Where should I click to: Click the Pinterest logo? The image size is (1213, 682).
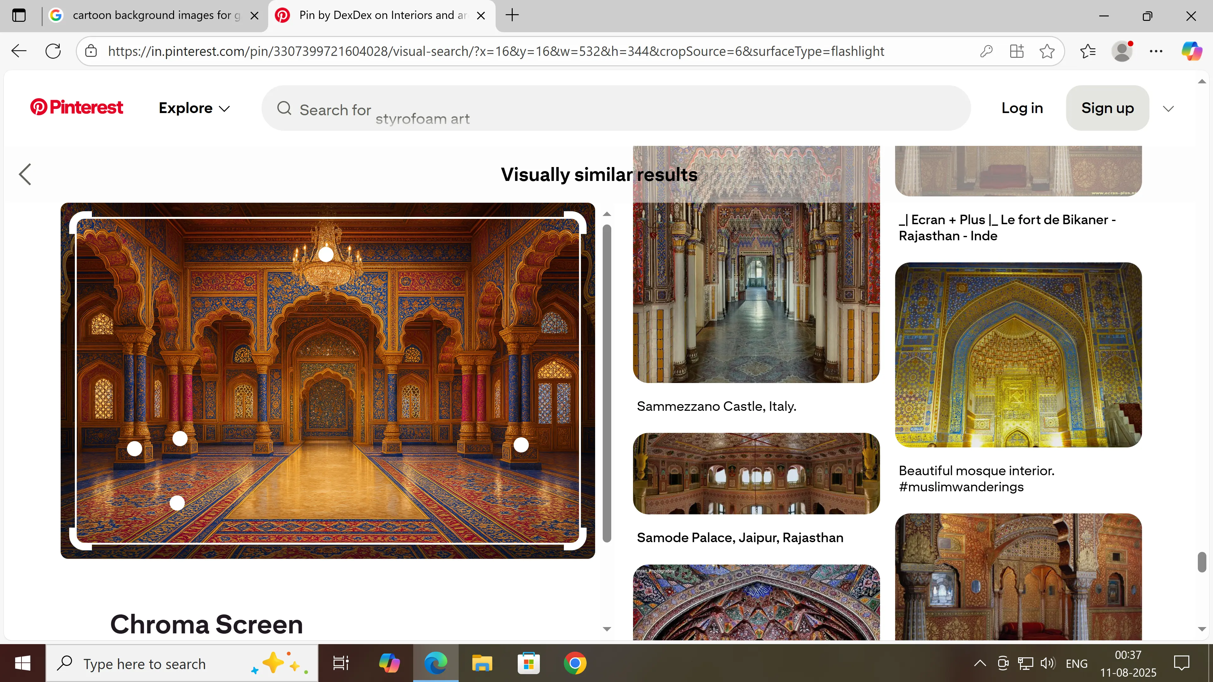click(x=77, y=107)
